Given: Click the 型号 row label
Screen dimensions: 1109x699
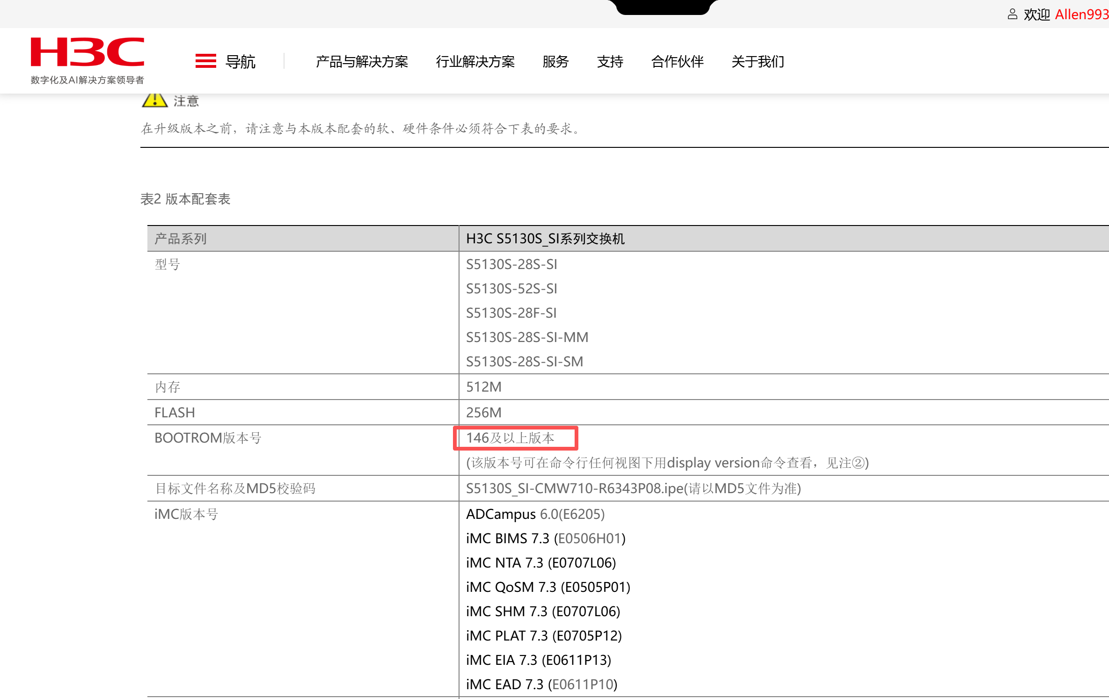Looking at the screenshot, I should click(x=168, y=264).
